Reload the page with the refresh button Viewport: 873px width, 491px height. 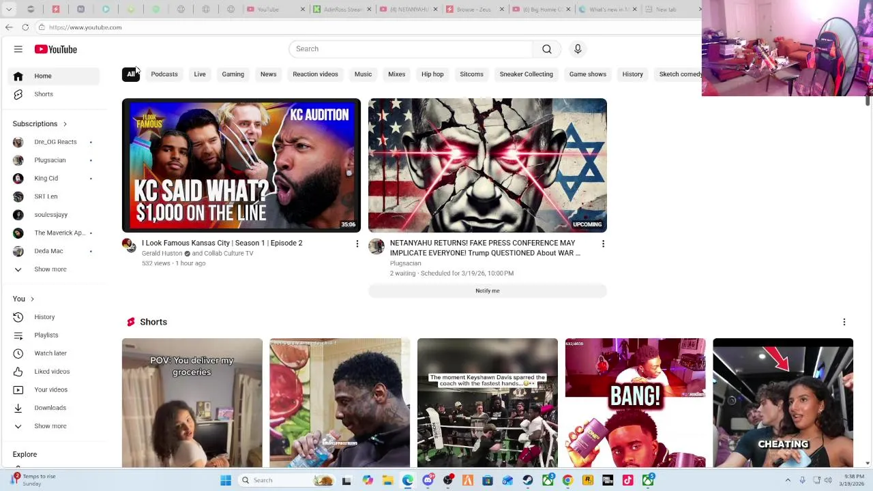click(25, 27)
